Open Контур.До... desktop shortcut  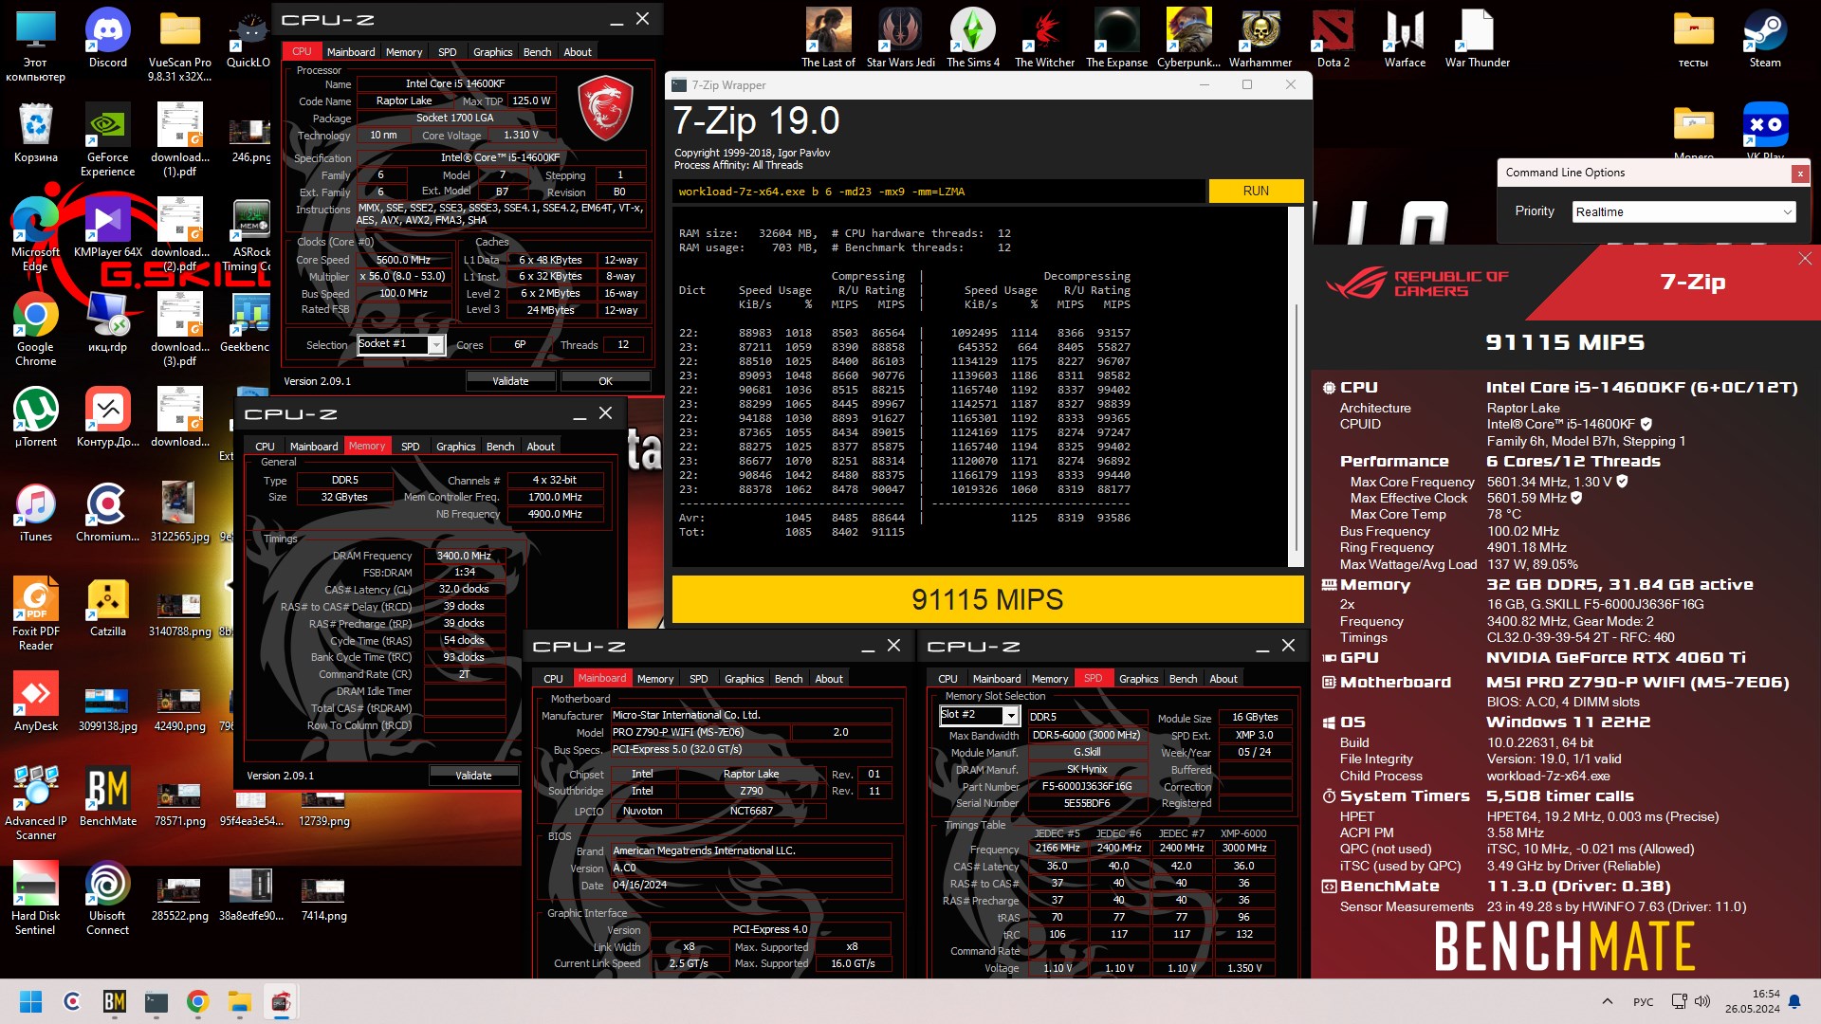click(107, 417)
